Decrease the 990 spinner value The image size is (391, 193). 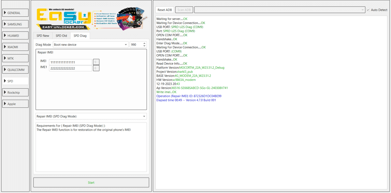(x=144, y=46)
